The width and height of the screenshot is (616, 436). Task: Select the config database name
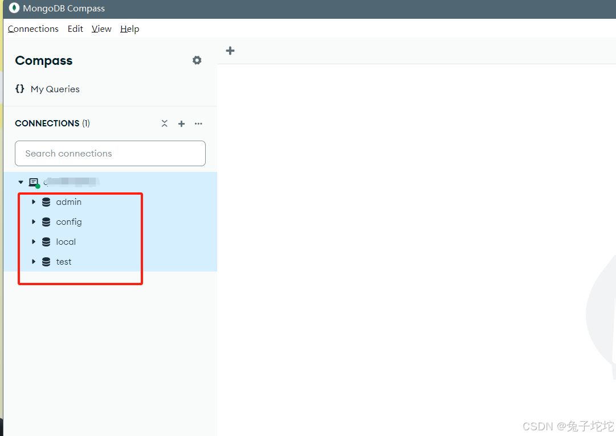tap(69, 222)
